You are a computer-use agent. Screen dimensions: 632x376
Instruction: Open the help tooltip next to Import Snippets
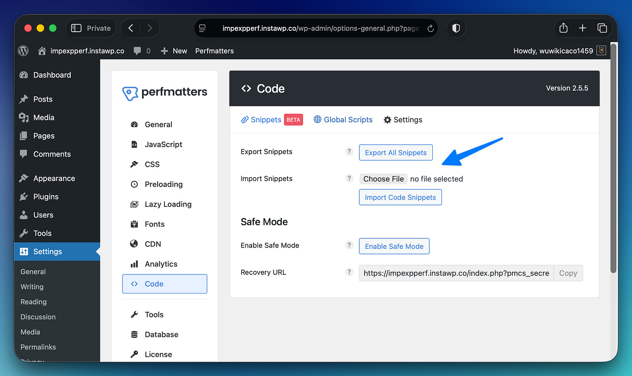point(349,178)
